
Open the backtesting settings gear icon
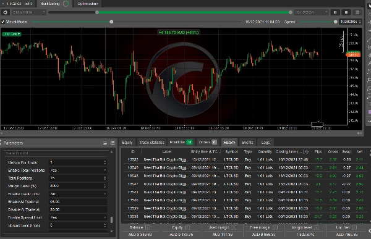pyautogui.click(x=5, y=12)
